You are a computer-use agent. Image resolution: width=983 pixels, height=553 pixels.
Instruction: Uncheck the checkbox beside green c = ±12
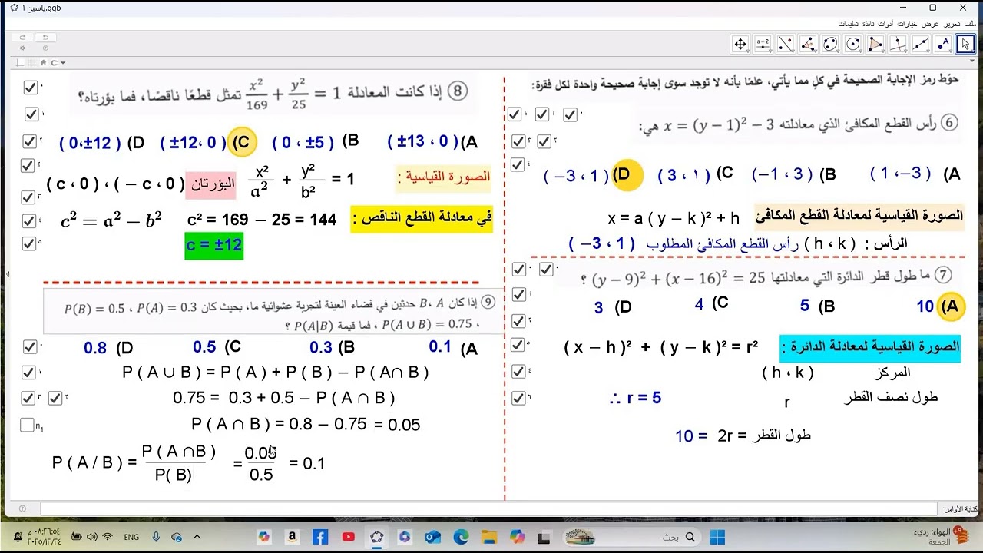pyautogui.click(x=29, y=243)
